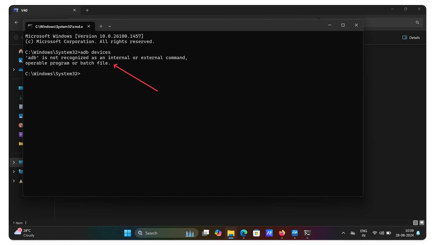Close the cmd.exe tab
This screenshot has height=245, width=435.
coord(89,26)
